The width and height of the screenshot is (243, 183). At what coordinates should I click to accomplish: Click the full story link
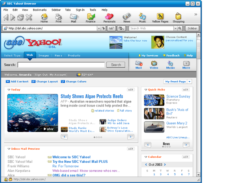tap(124, 111)
